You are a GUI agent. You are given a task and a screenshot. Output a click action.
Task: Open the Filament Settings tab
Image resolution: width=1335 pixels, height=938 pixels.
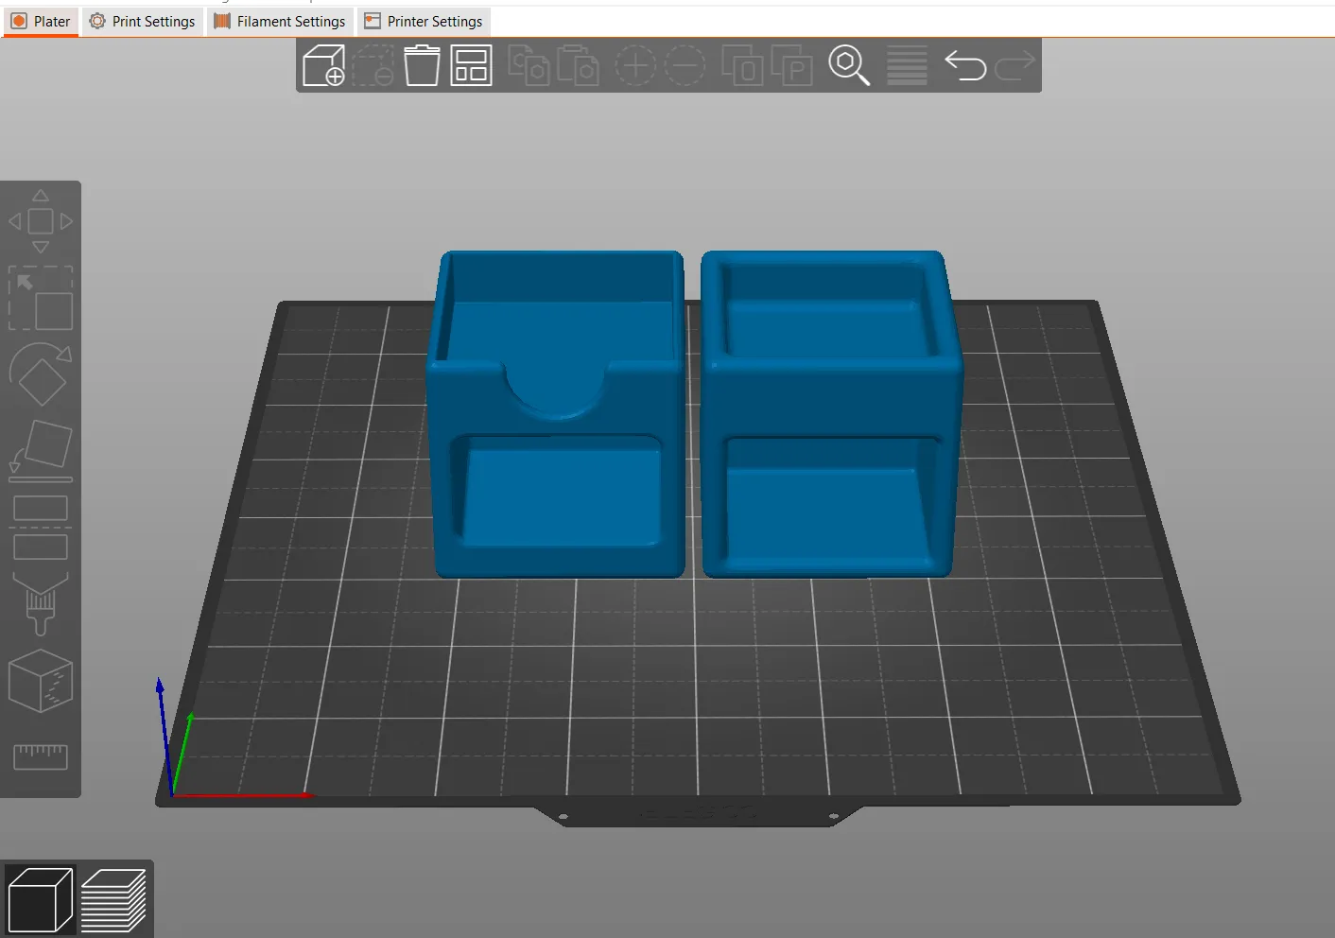[280, 21]
